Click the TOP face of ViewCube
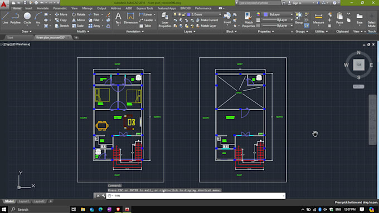This screenshot has height=213, width=379. click(x=359, y=65)
